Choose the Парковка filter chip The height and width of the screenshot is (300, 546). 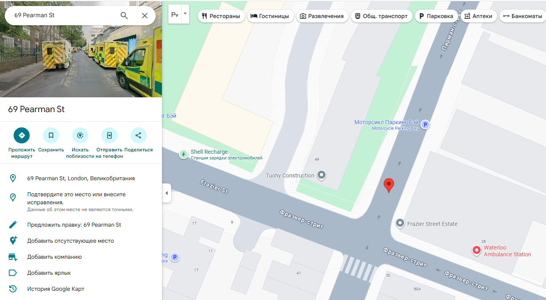pyautogui.click(x=436, y=16)
